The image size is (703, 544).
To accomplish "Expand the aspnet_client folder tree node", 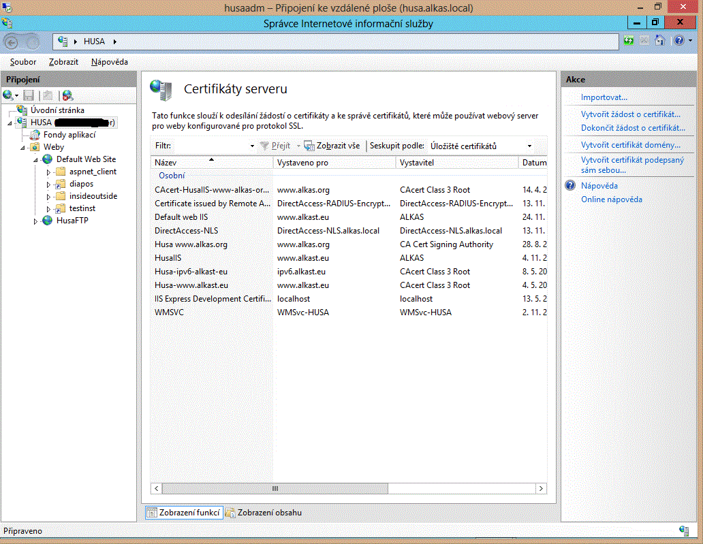I will pos(48,172).
